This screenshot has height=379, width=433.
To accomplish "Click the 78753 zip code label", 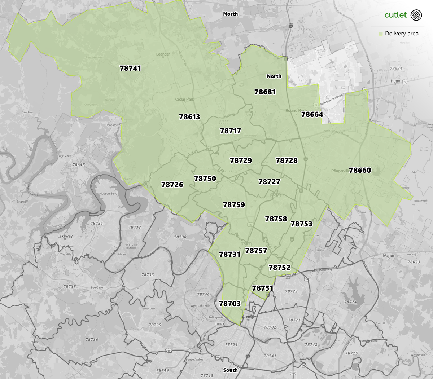I will [x=301, y=224].
